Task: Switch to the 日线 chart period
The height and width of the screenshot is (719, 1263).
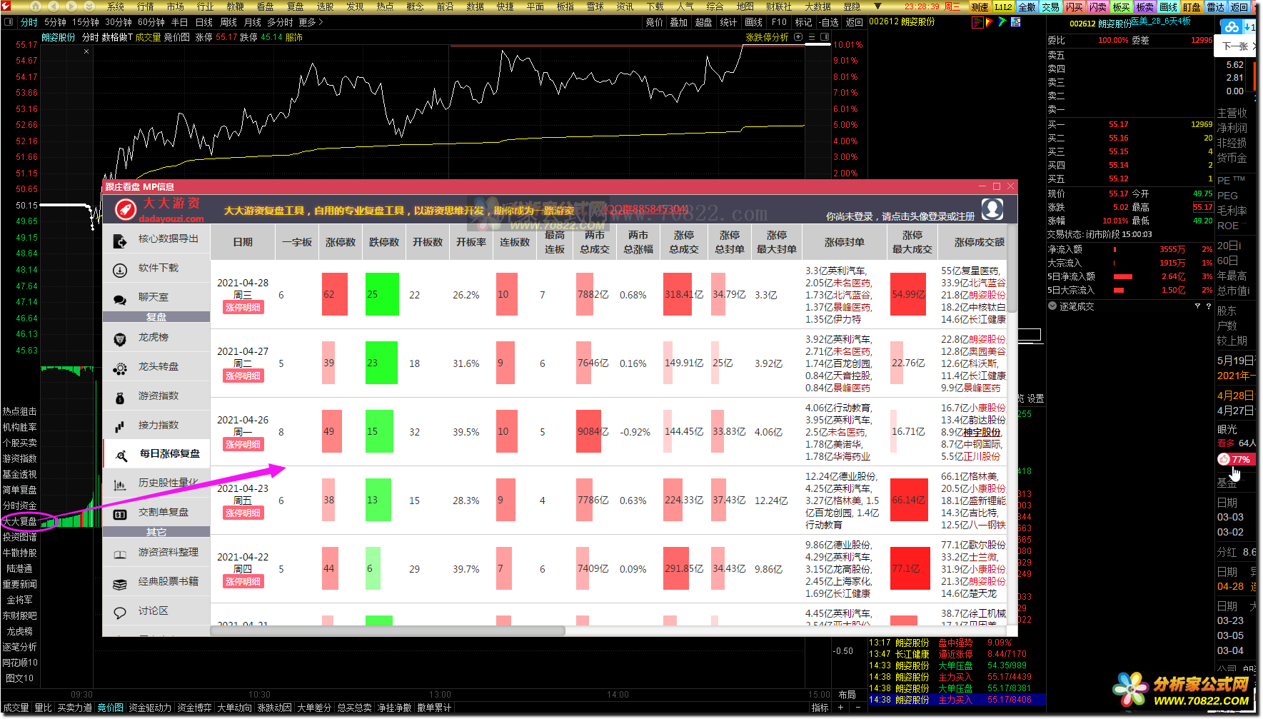Action: (x=204, y=22)
